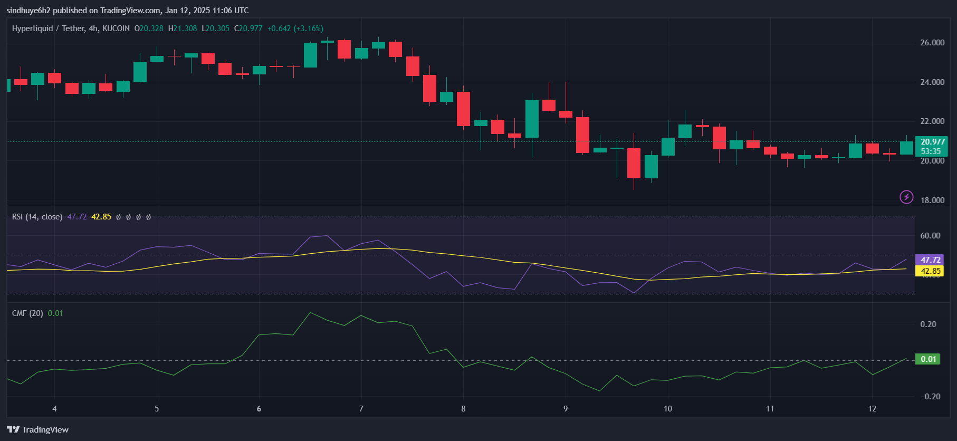The height and width of the screenshot is (441, 957).
Task: Click the TradingView logo at the bottom
Action: click(38, 429)
